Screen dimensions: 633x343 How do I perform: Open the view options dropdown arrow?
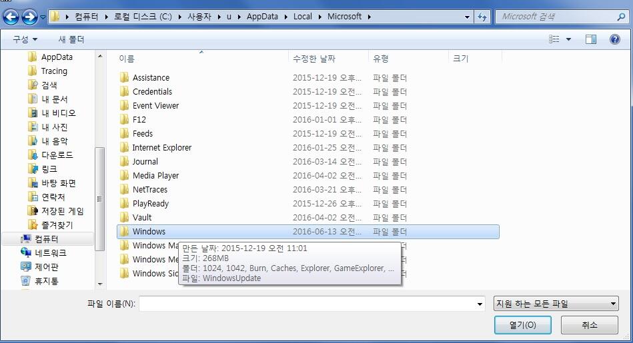568,39
